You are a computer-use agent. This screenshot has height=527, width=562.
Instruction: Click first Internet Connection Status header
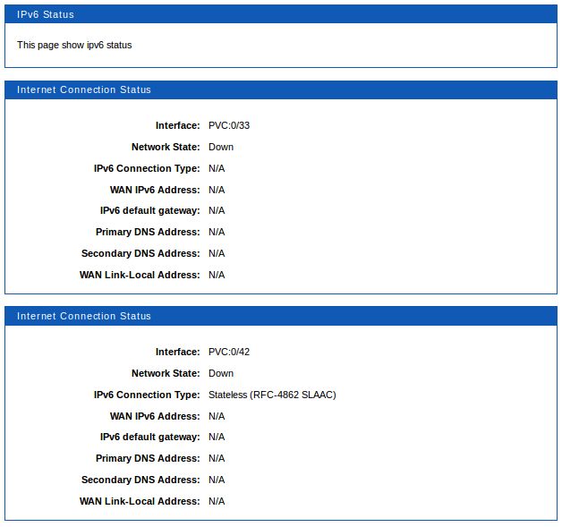281,89
